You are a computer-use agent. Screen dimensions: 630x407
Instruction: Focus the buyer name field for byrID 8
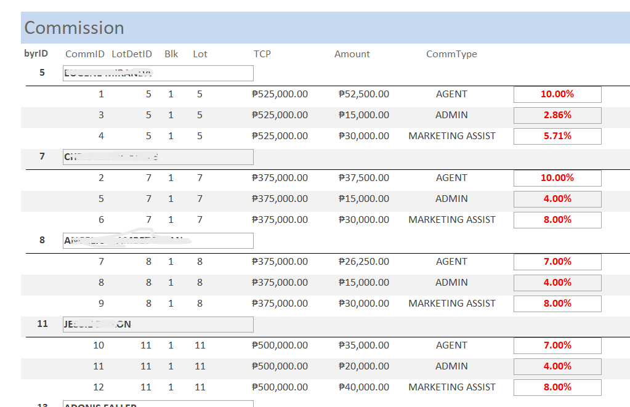click(x=158, y=241)
